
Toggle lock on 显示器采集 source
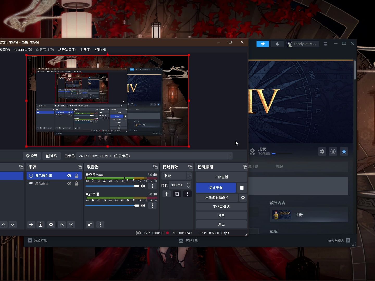(77, 176)
